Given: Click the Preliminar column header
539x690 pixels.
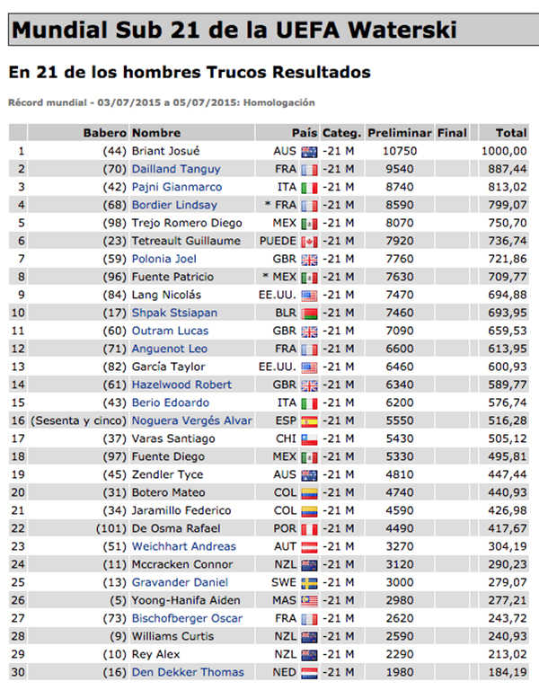Looking at the screenshot, I should pyautogui.click(x=400, y=133).
